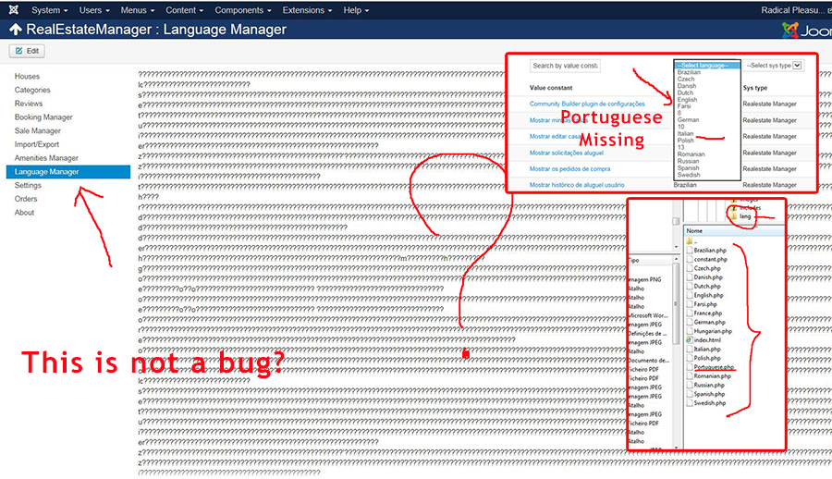Select the lang folder in the file tree
Viewport: 832px width, 479px height.
pos(741,216)
